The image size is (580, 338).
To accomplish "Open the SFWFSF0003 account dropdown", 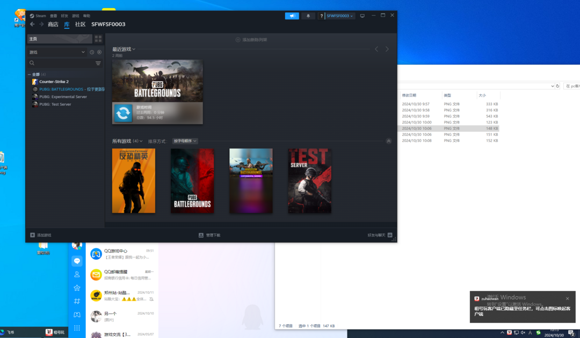I will (339, 16).
